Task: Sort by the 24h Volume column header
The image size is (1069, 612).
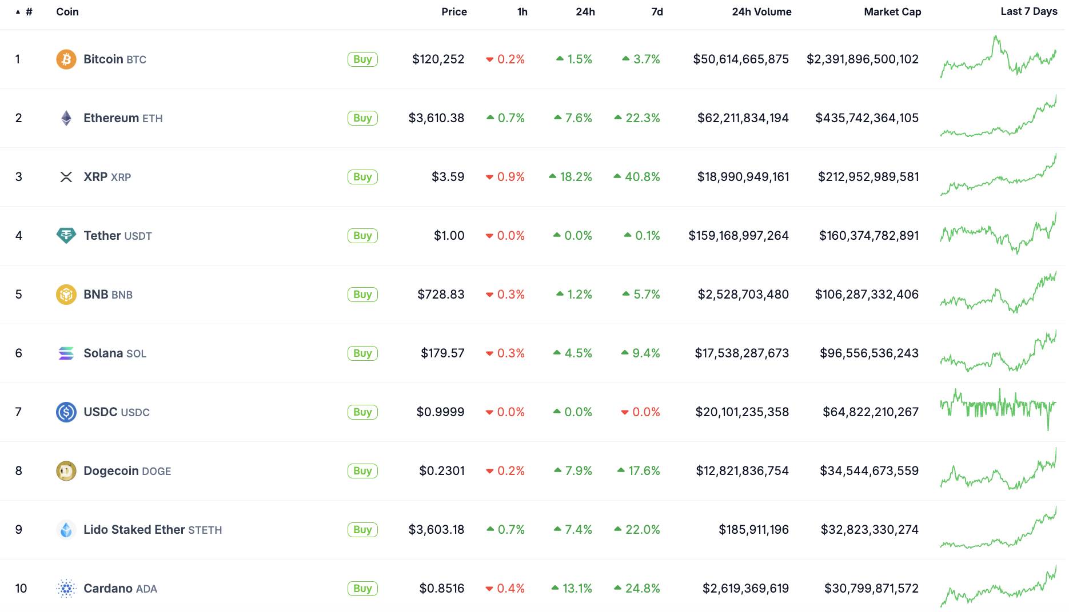Action: coord(761,12)
